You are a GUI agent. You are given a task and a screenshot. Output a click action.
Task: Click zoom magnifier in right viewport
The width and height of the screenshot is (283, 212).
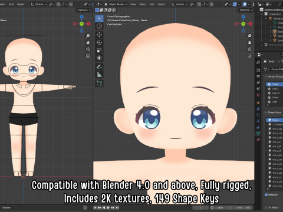click(x=249, y=36)
